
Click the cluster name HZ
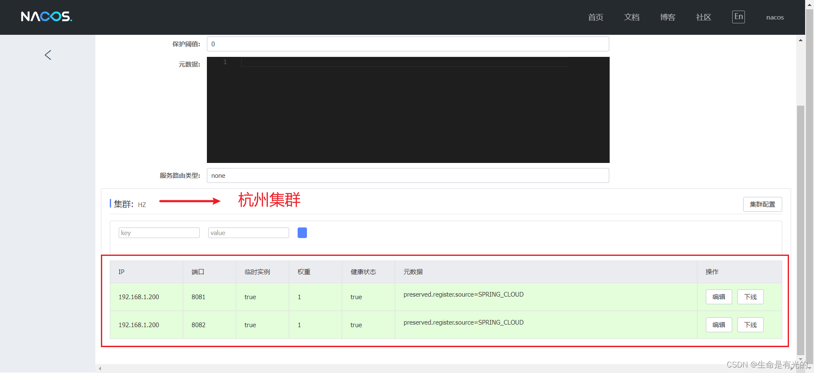coord(142,205)
